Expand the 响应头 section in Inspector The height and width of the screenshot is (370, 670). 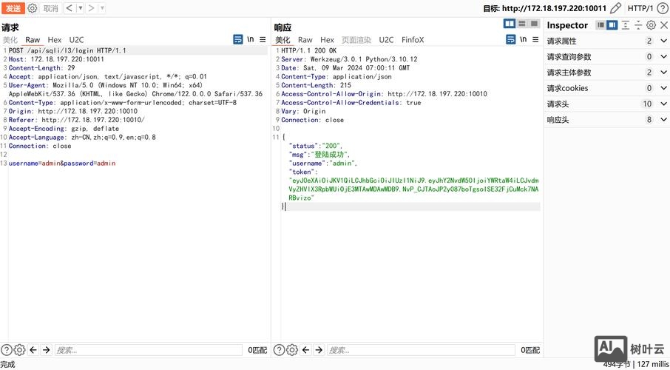(x=663, y=120)
